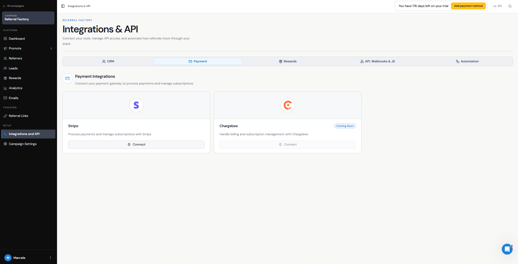Go back to All campaigns
The width and height of the screenshot is (518, 264).
click(x=13, y=6)
